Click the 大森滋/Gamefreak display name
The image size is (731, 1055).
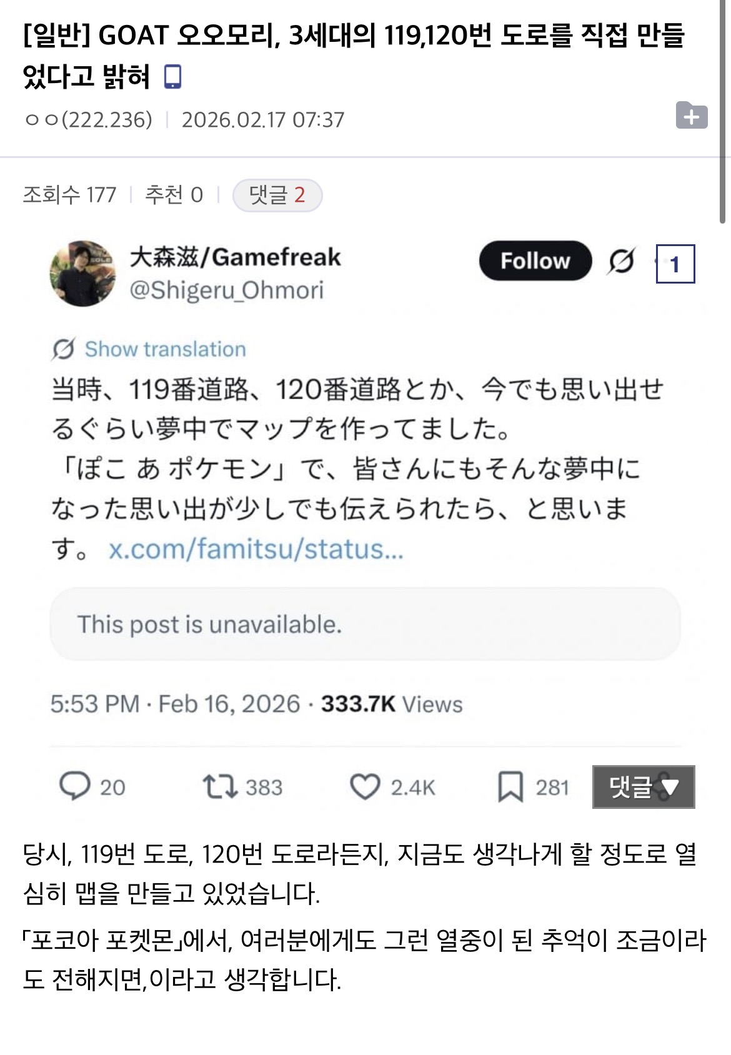coord(235,257)
